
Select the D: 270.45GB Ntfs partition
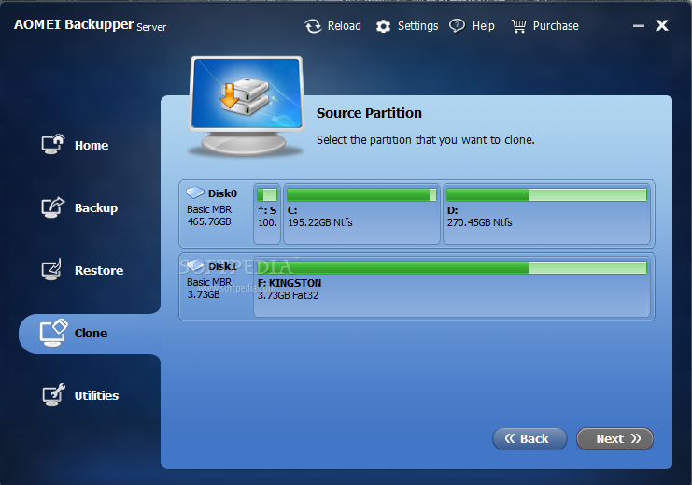pos(546,214)
